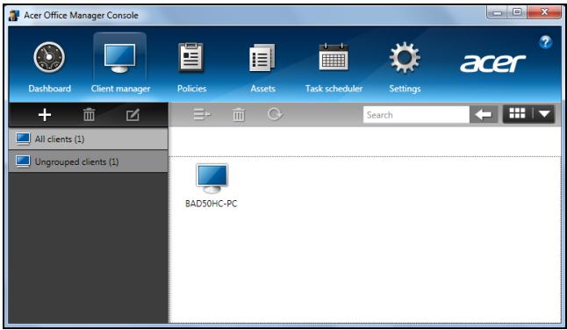Click the Assets tab label

pyautogui.click(x=263, y=89)
